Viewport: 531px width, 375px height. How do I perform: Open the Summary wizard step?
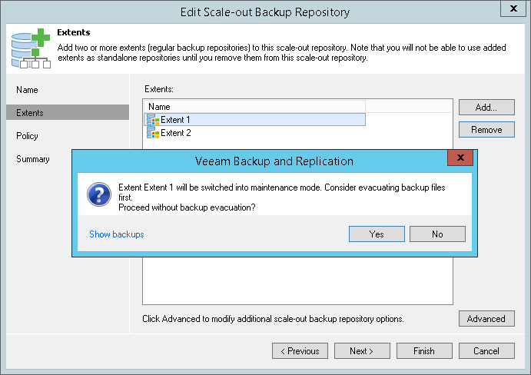pos(33,159)
